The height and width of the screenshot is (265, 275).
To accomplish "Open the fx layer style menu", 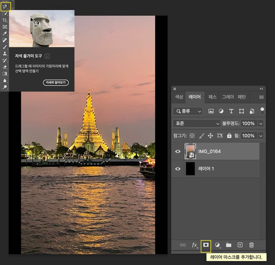I will 194,245.
